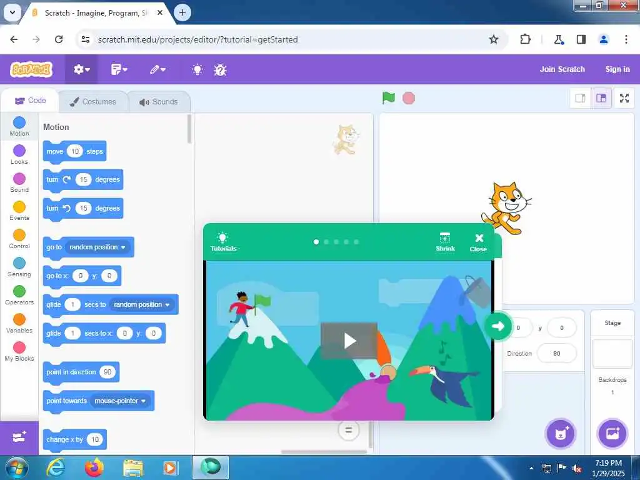
Task: Select the Motion block category
Action: (x=19, y=126)
